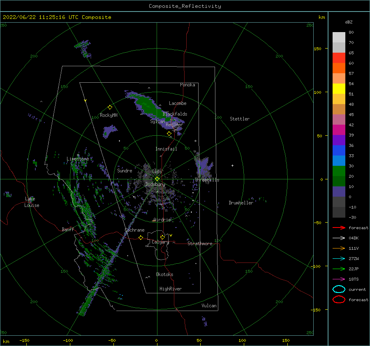Click the Ponoka town label
370x346 pixels.
pos(187,85)
